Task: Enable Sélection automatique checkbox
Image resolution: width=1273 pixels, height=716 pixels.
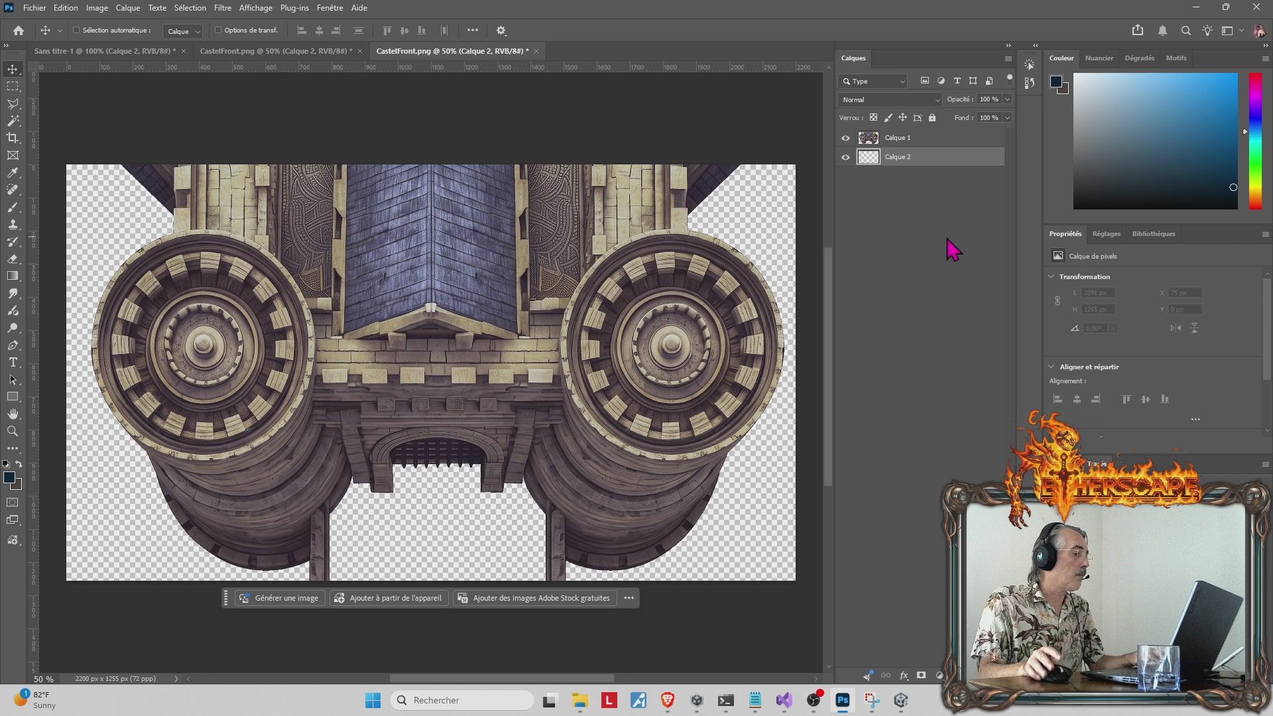Action: [76, 30]
